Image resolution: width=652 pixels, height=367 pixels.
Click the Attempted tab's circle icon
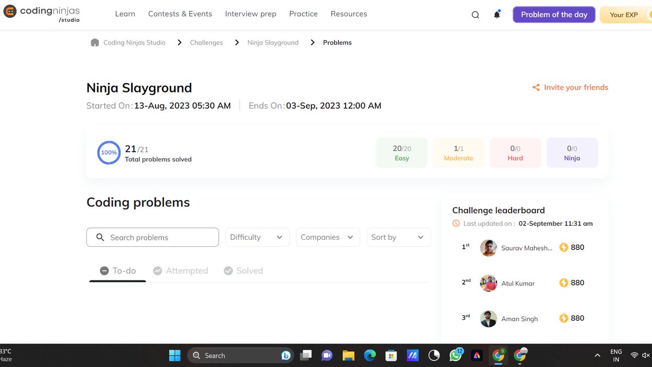158,271
